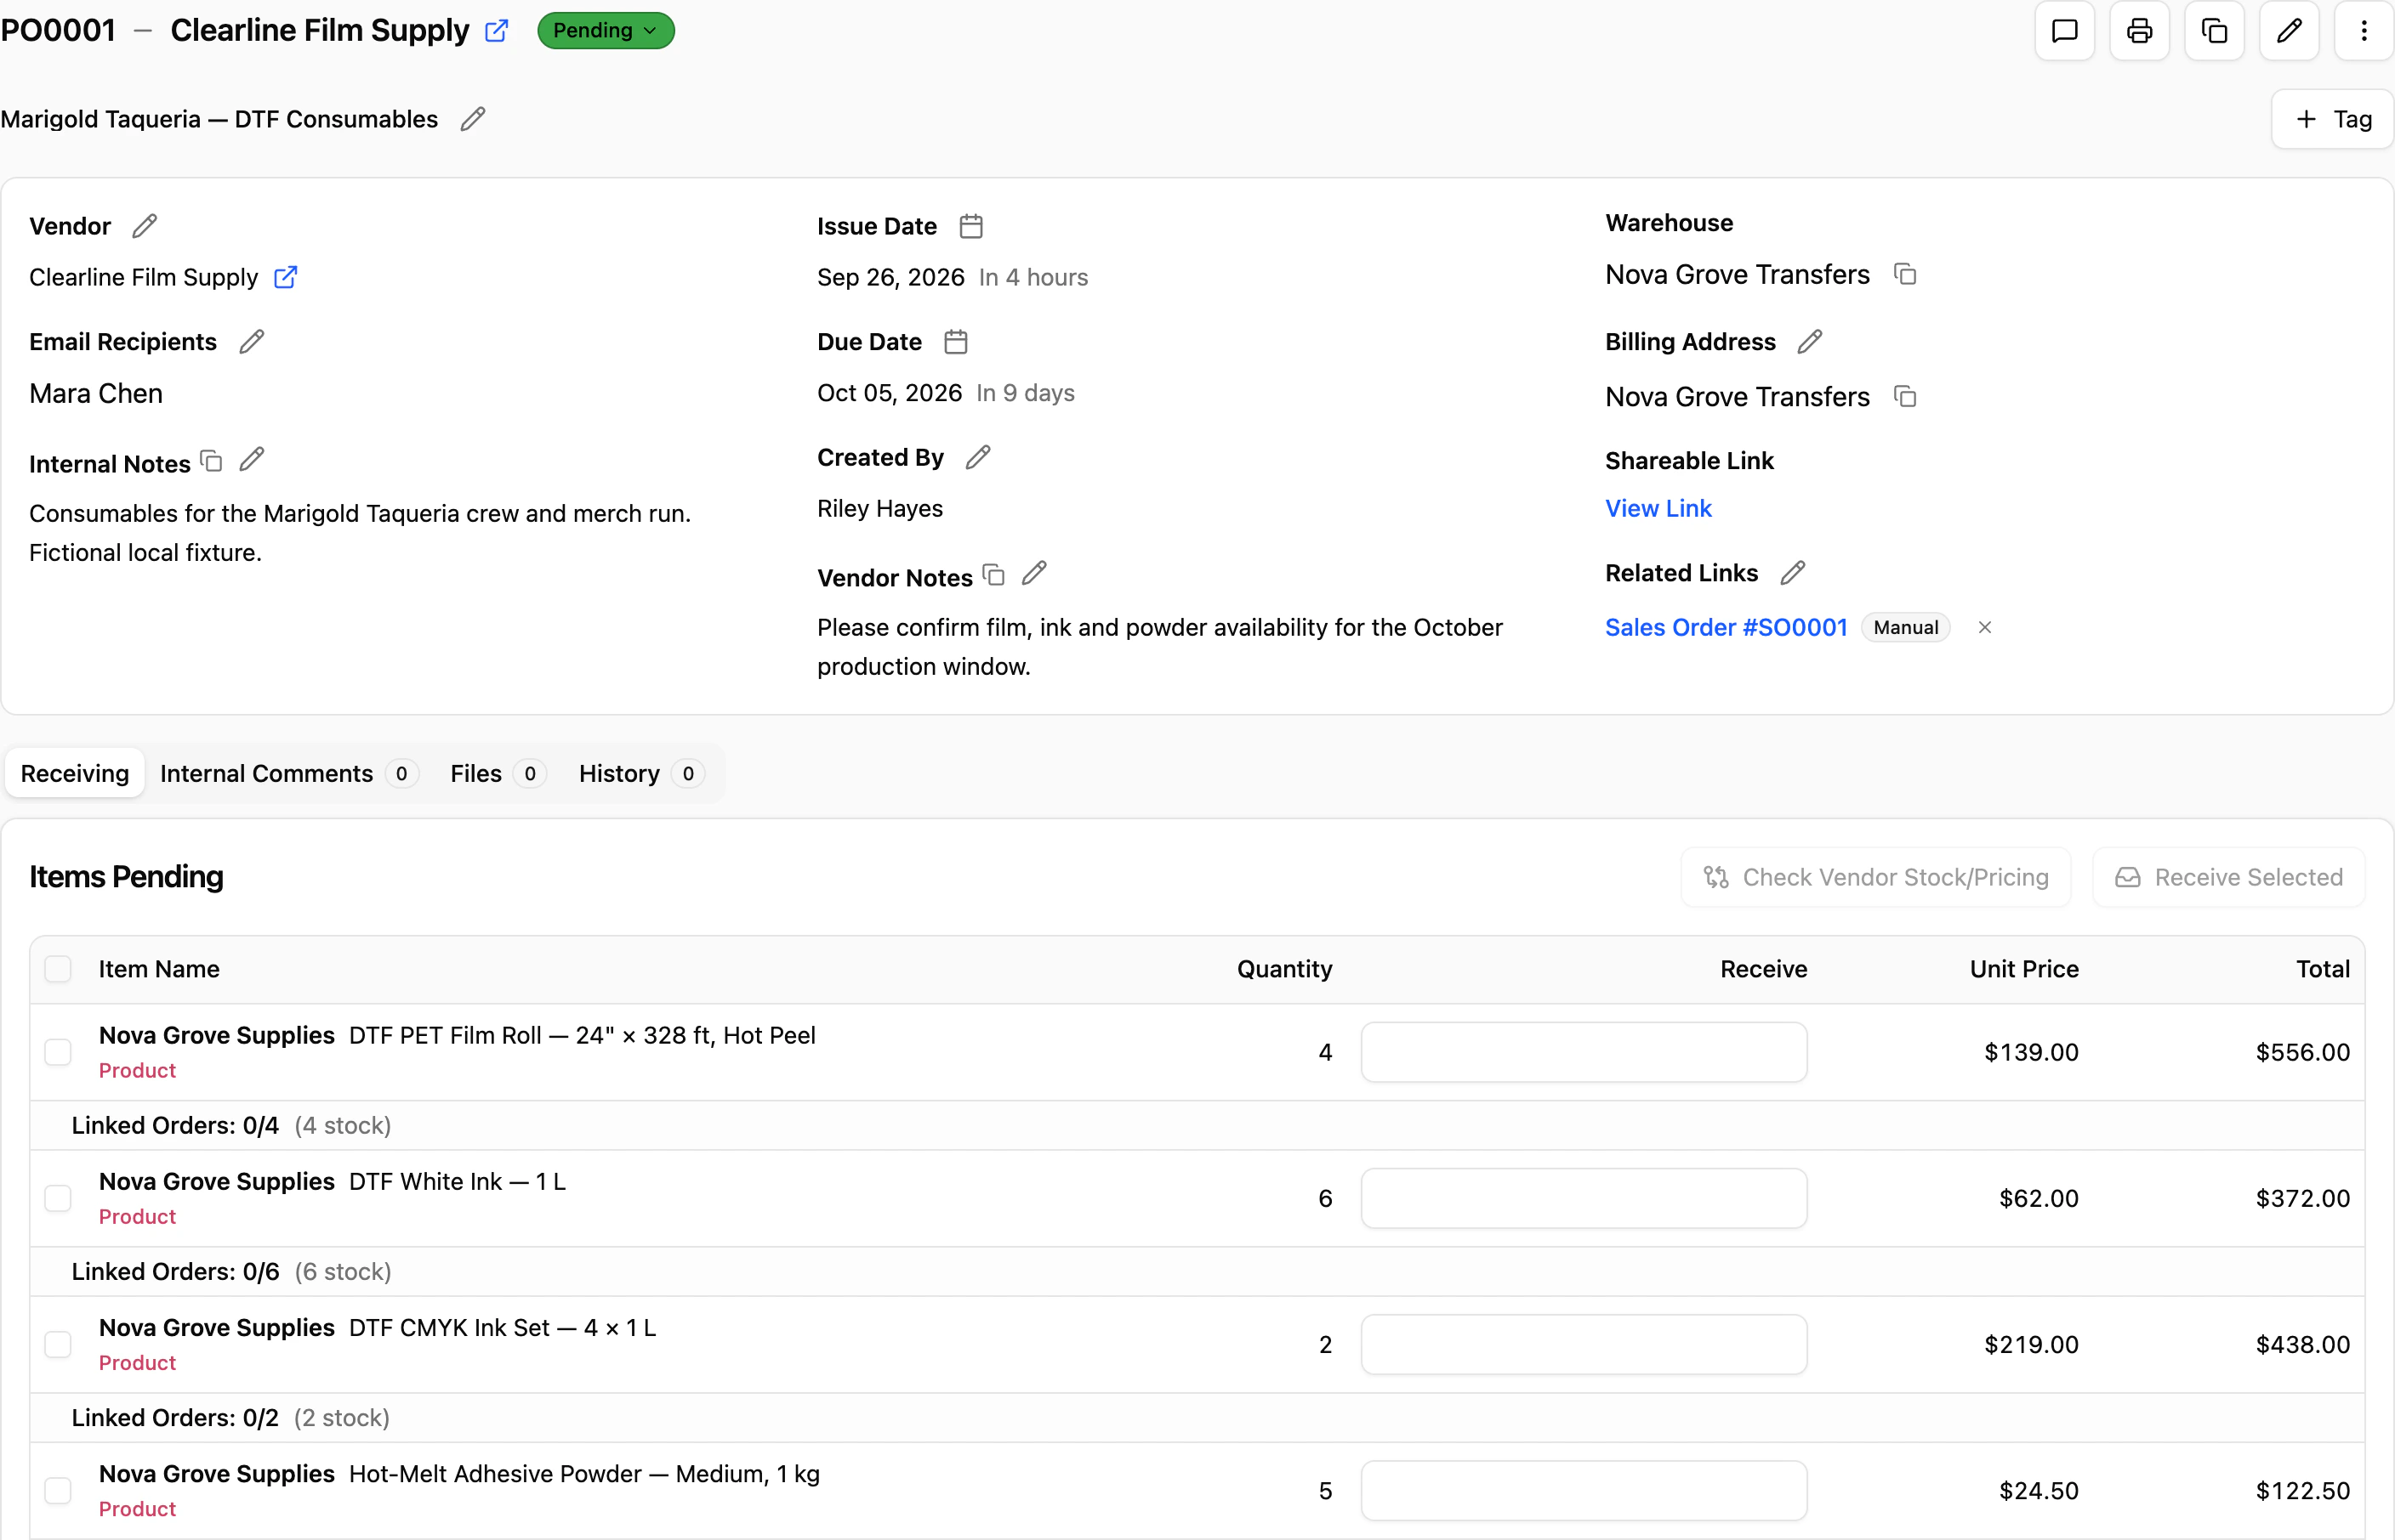The width and height of the screenshot is (2395, 1540).
Task: Click the Receive Selected button
Action: pos(2229,878)
